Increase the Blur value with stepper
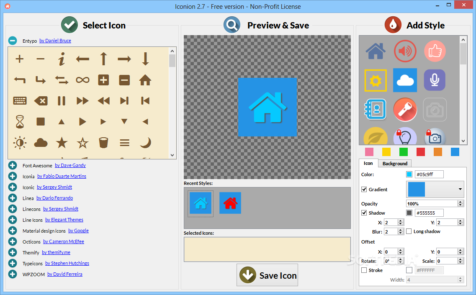The width and height of the screenshot is (476, 295). (401, 230)
